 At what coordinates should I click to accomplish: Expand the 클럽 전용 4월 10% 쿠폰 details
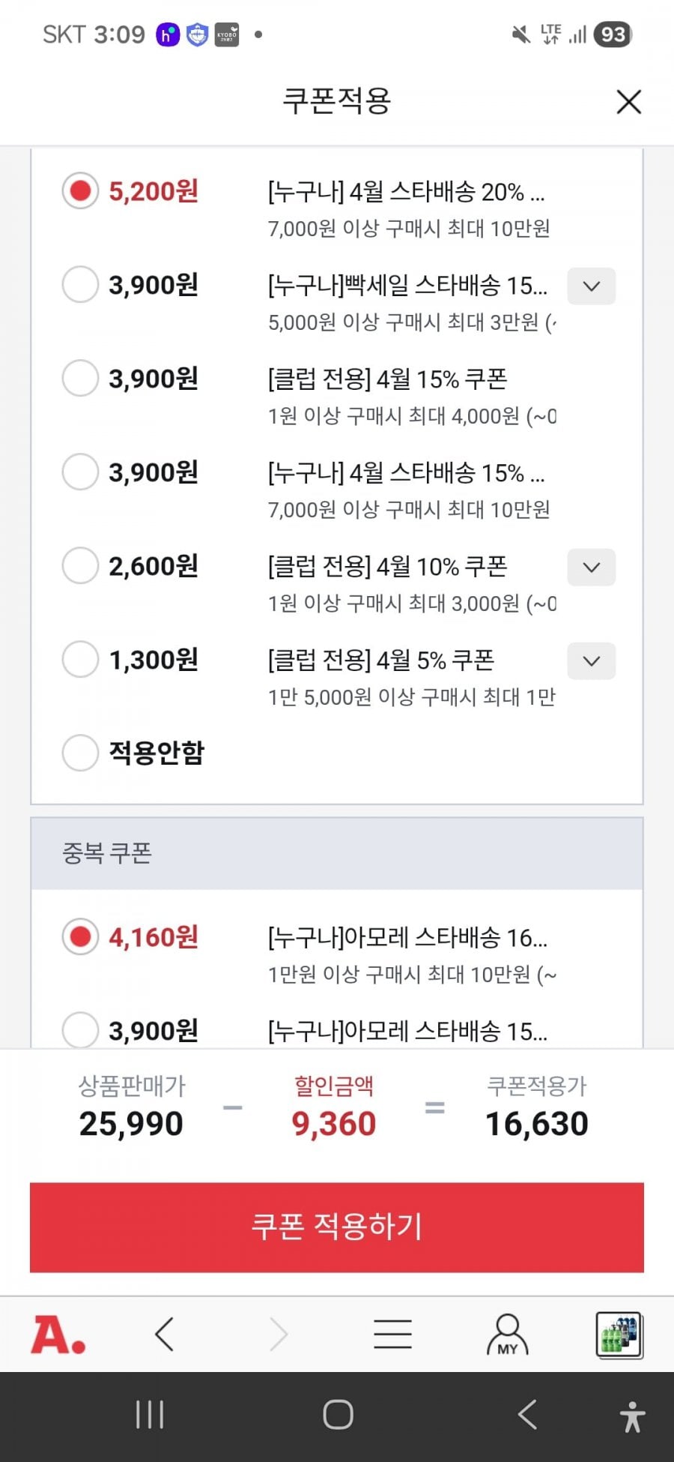[x=591, y=568]
